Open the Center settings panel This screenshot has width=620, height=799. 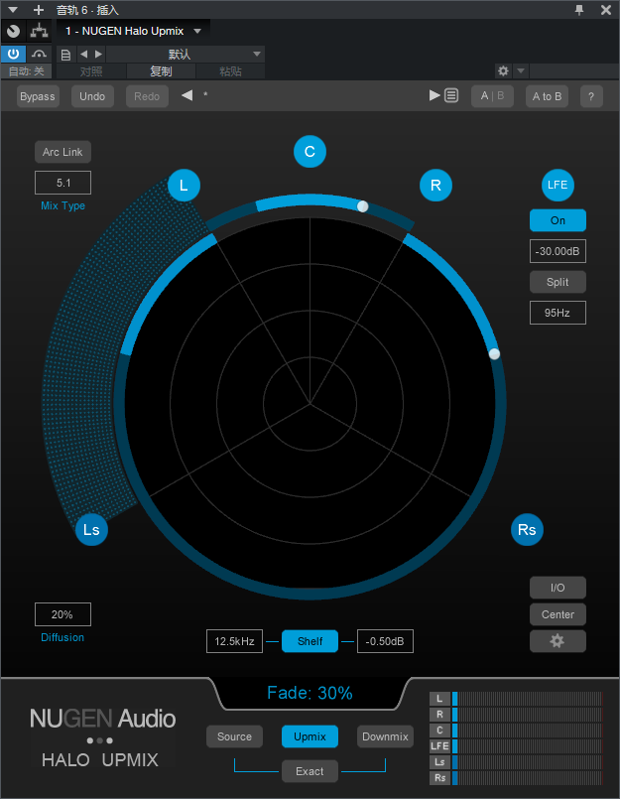(x=558, y=614)
